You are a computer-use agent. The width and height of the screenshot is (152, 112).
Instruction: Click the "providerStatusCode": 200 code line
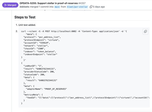click(x=39, y=72)
